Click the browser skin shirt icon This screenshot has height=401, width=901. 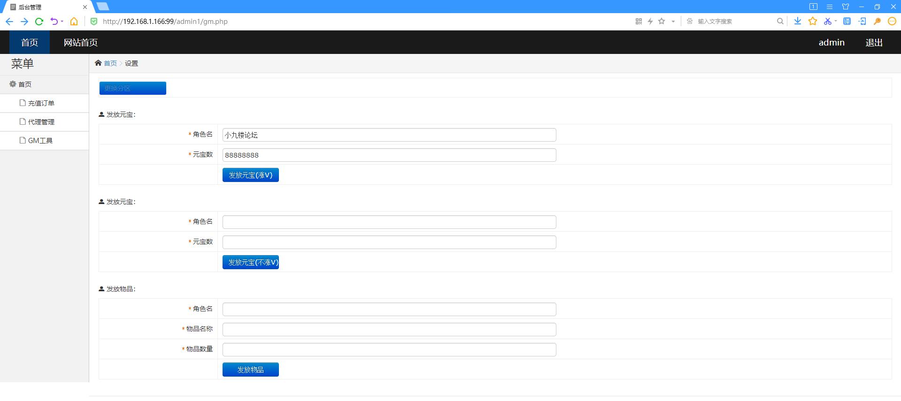click(x=845, y=7)
